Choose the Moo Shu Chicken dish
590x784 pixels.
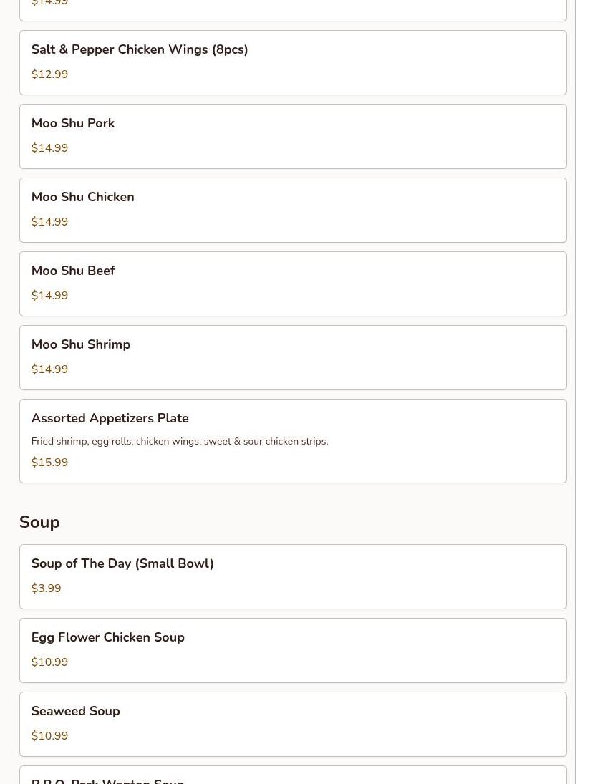[292, 210]
